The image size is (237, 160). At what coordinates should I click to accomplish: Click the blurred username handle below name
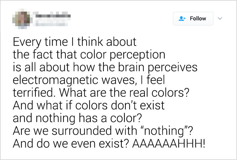point(50,23)
